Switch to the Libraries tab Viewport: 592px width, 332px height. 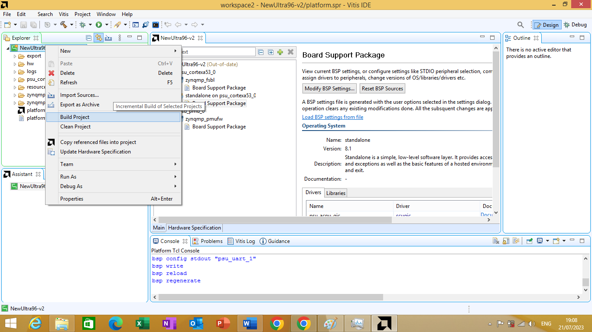[336, 193]
